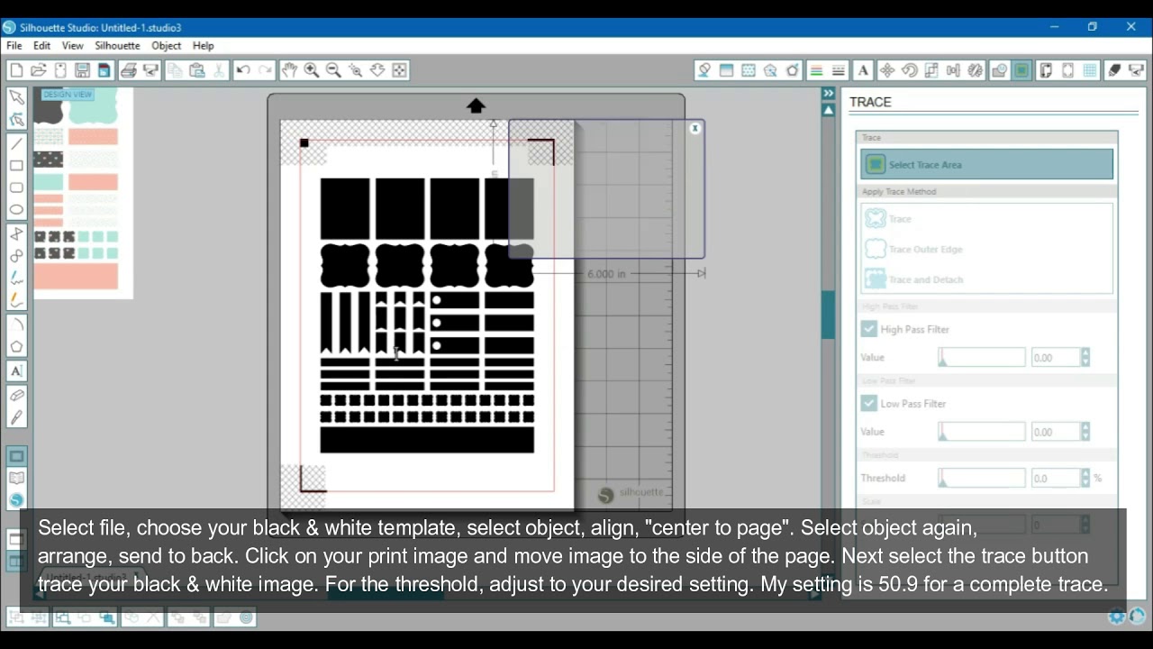Click the Select Trace Area button
1153x649 pixels.
(986, 165)
